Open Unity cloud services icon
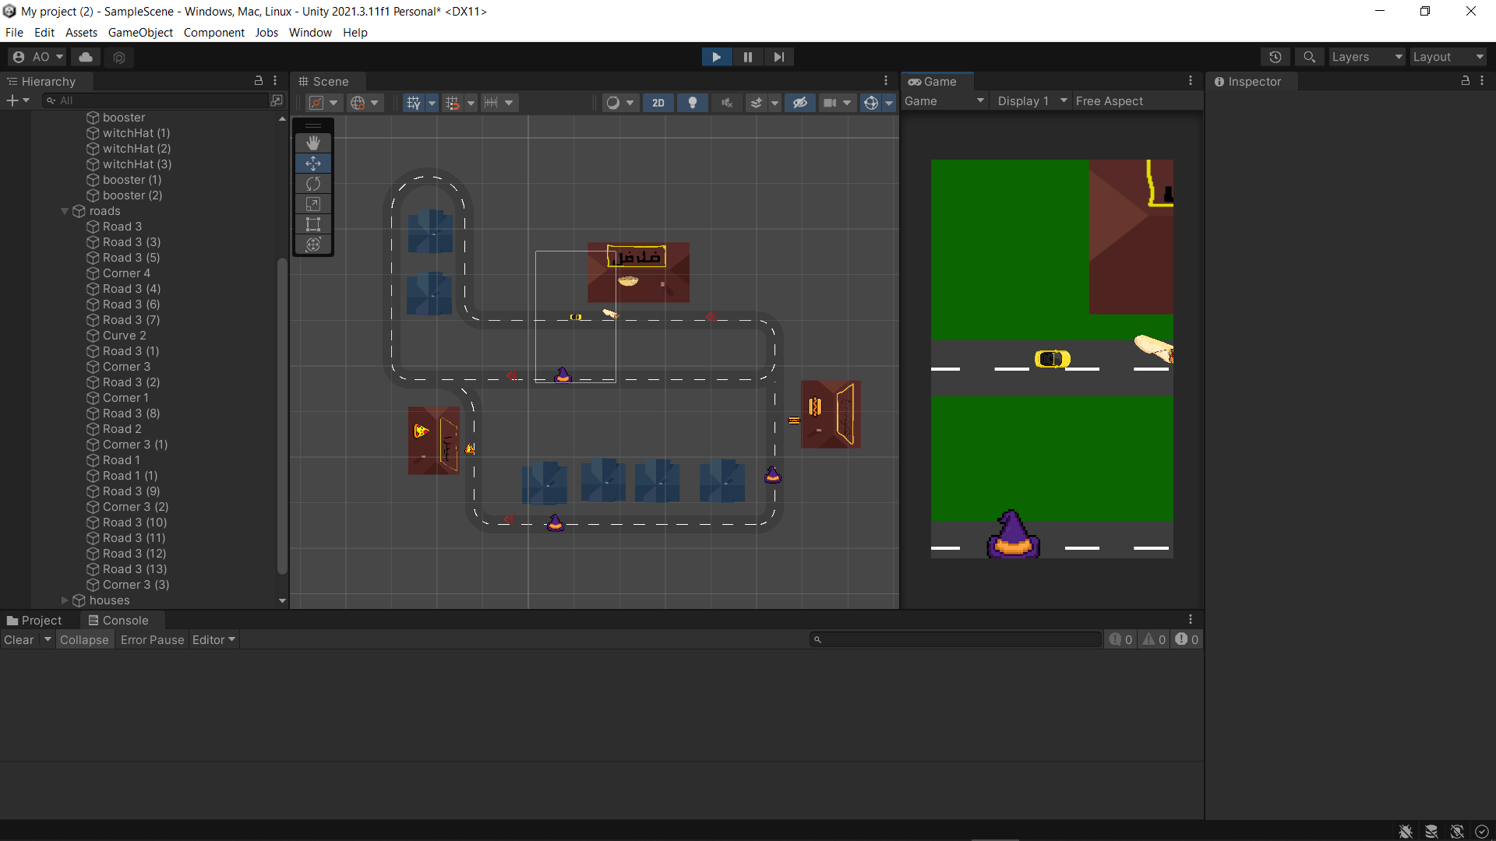Viewport: 1496px width, 841px height. click(x=85, y=57)
